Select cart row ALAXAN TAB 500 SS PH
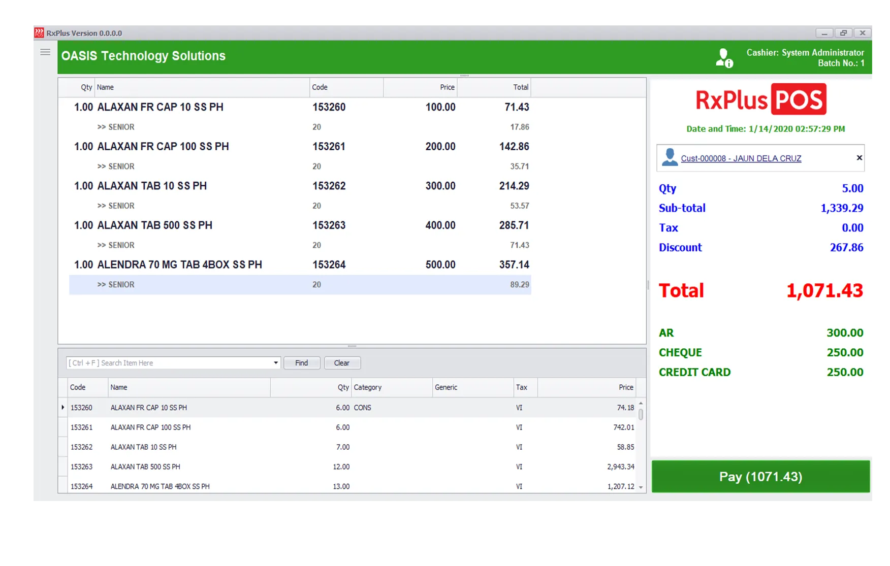This screenshot has width=890, height=566. click(300, 225)
